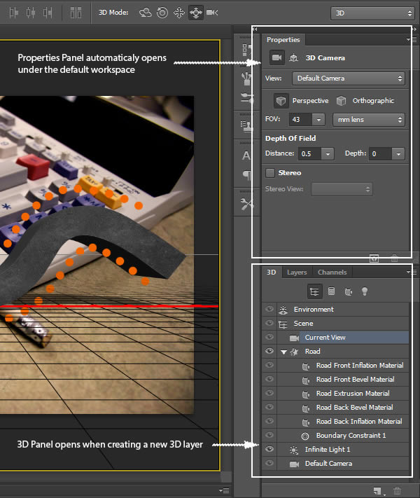The height and width of the screenshot is (498, 420).
Task: Collapse panels with double-arrow at dock top right
Action: point(414,29)
